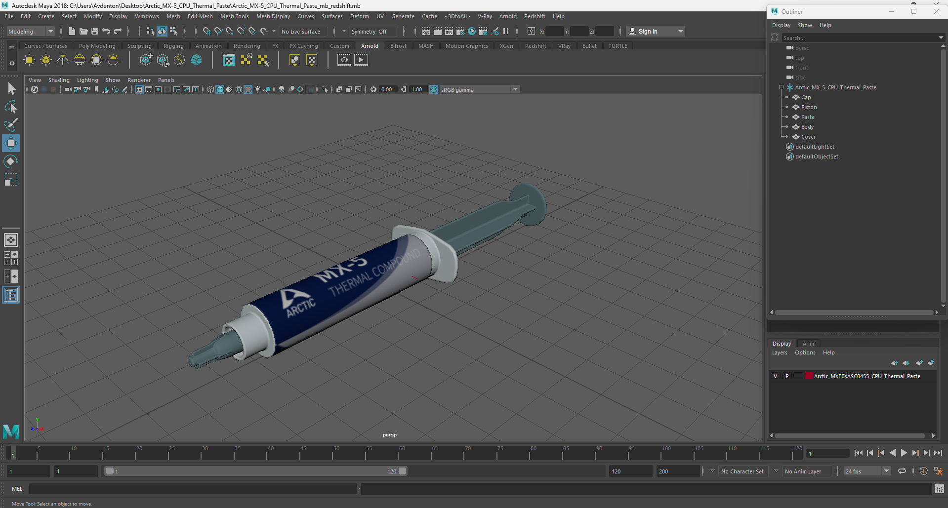Click the MEL command line input

point(193,489)
